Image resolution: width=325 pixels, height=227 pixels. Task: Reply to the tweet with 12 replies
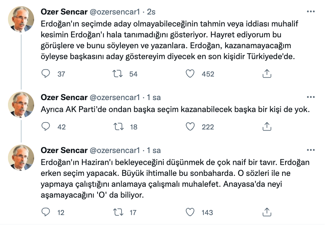click(46, 212)
